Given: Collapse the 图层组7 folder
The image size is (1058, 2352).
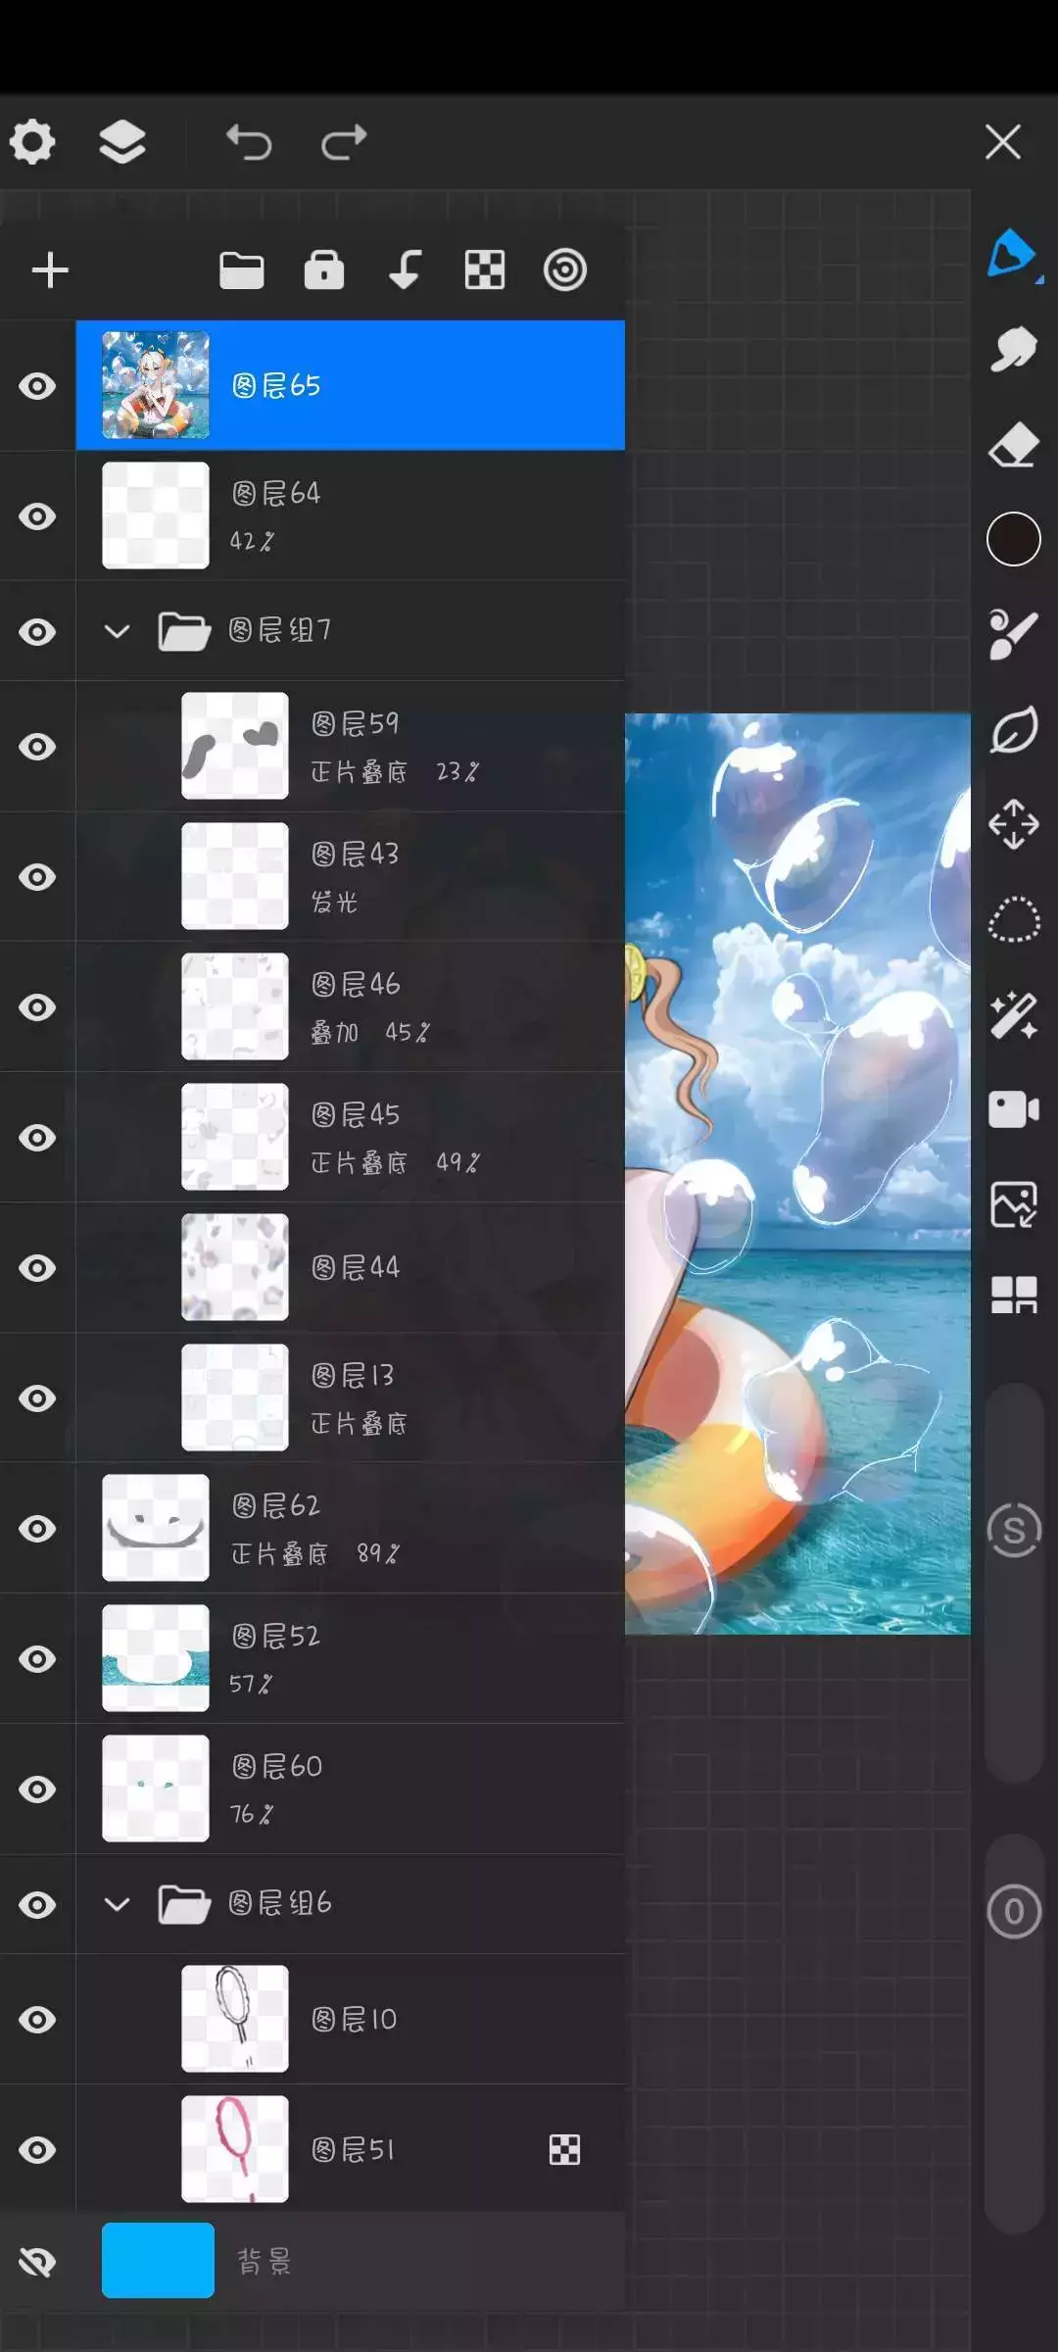Looking at the screenshot, I should click(117, 631).
